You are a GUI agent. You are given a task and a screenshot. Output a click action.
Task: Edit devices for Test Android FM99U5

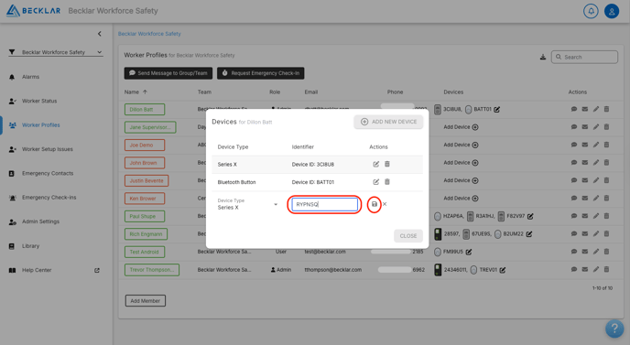click(469, 252)
